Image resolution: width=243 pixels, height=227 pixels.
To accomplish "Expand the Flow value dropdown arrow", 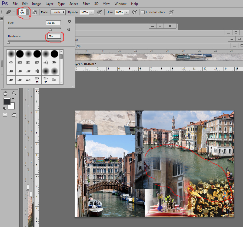I will (x=127, y=12).
